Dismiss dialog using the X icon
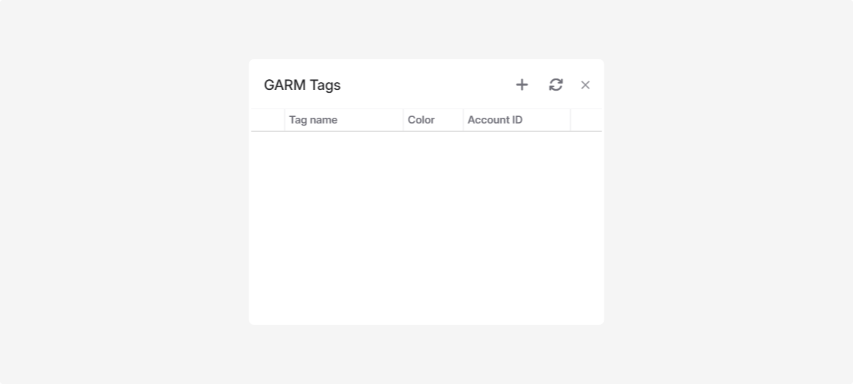 585,85
